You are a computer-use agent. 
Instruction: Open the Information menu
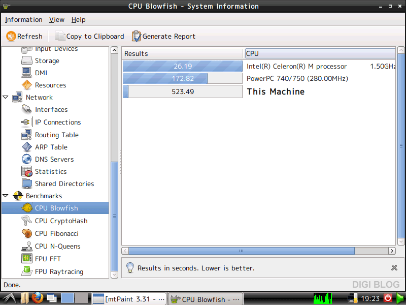pos(23,20)
